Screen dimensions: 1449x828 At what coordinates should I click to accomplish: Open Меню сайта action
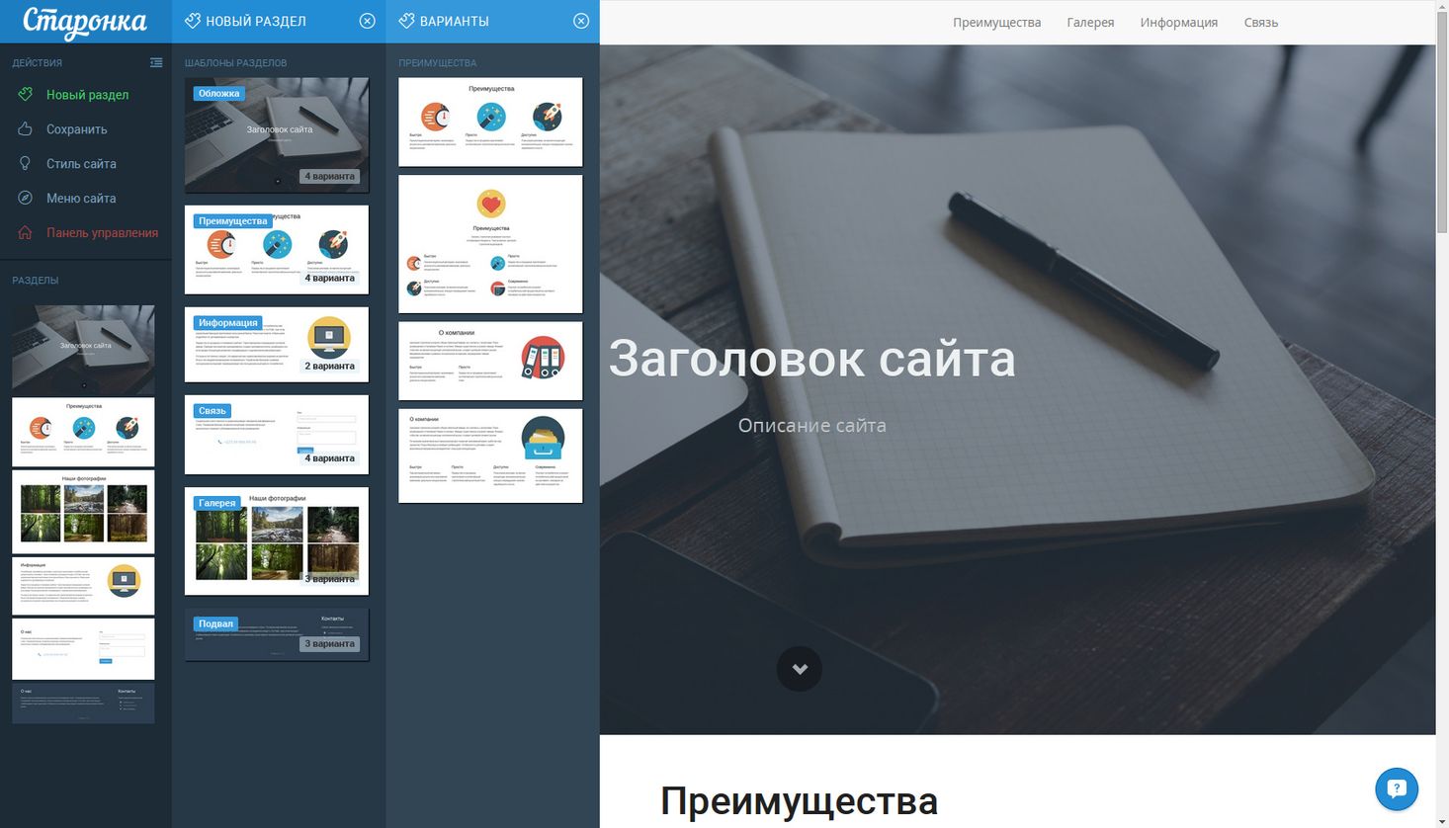pos(81,199)
